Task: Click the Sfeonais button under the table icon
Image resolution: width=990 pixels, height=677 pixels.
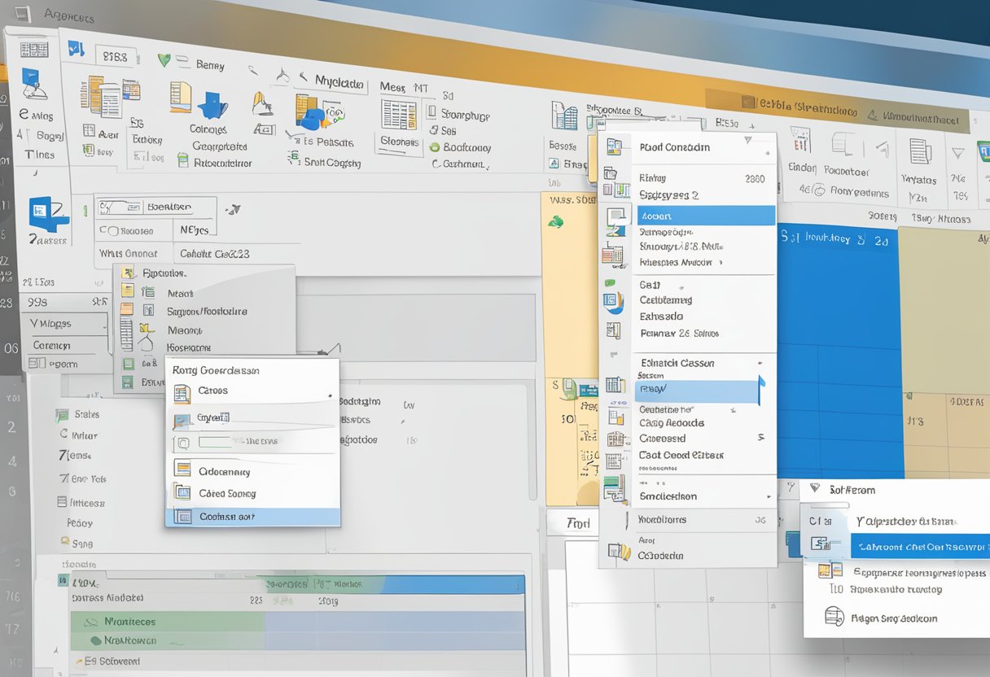Action: pos(399,142)
